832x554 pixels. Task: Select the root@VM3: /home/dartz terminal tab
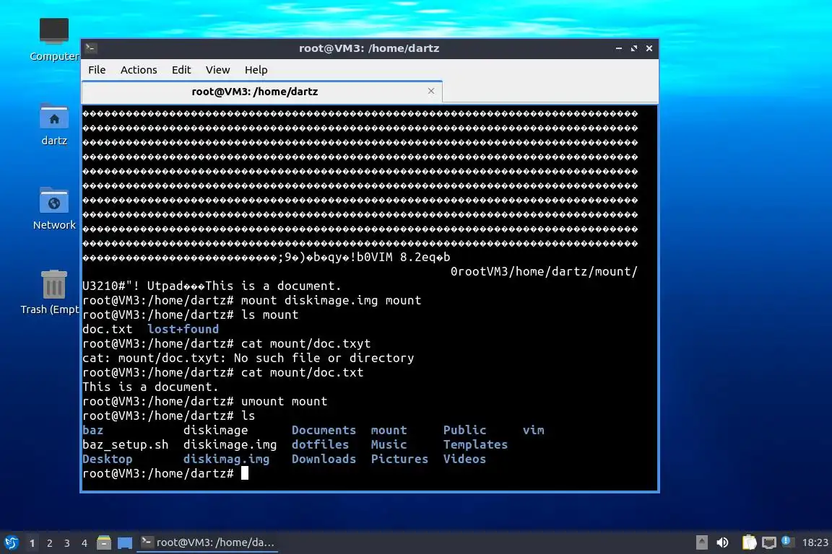point(262,92)
